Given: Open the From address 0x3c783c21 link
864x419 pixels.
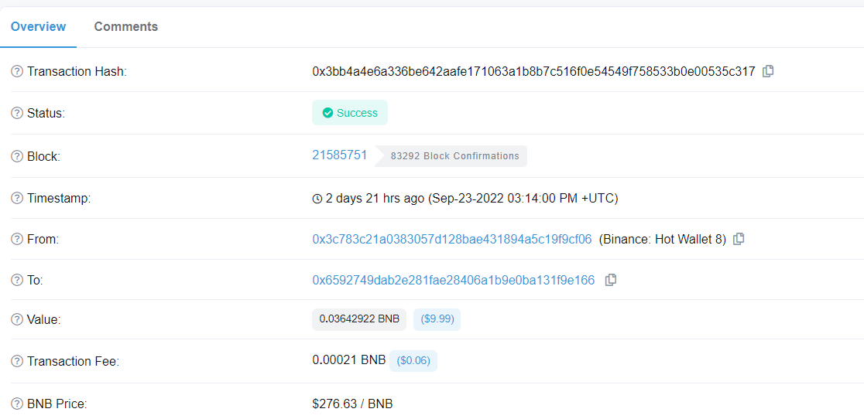Looking at the screenshot, I should point(452,239).
